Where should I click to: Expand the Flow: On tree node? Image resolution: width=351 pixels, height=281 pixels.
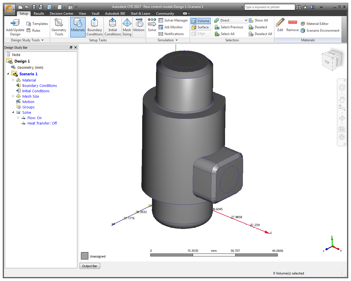(18, 118)
